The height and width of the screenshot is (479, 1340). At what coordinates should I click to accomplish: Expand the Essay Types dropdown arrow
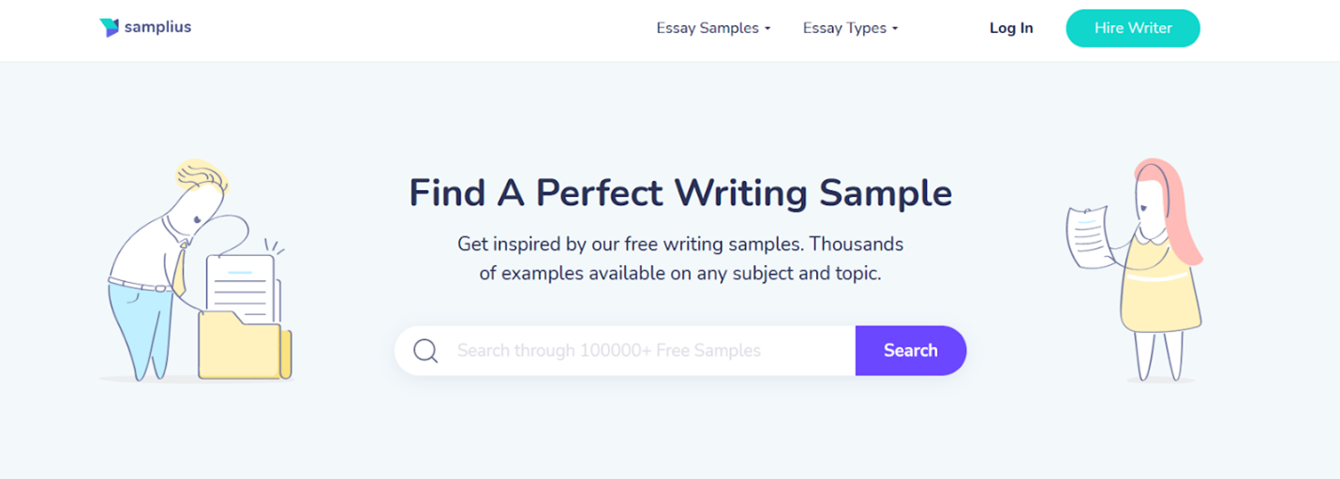click(x=894, y=29)
